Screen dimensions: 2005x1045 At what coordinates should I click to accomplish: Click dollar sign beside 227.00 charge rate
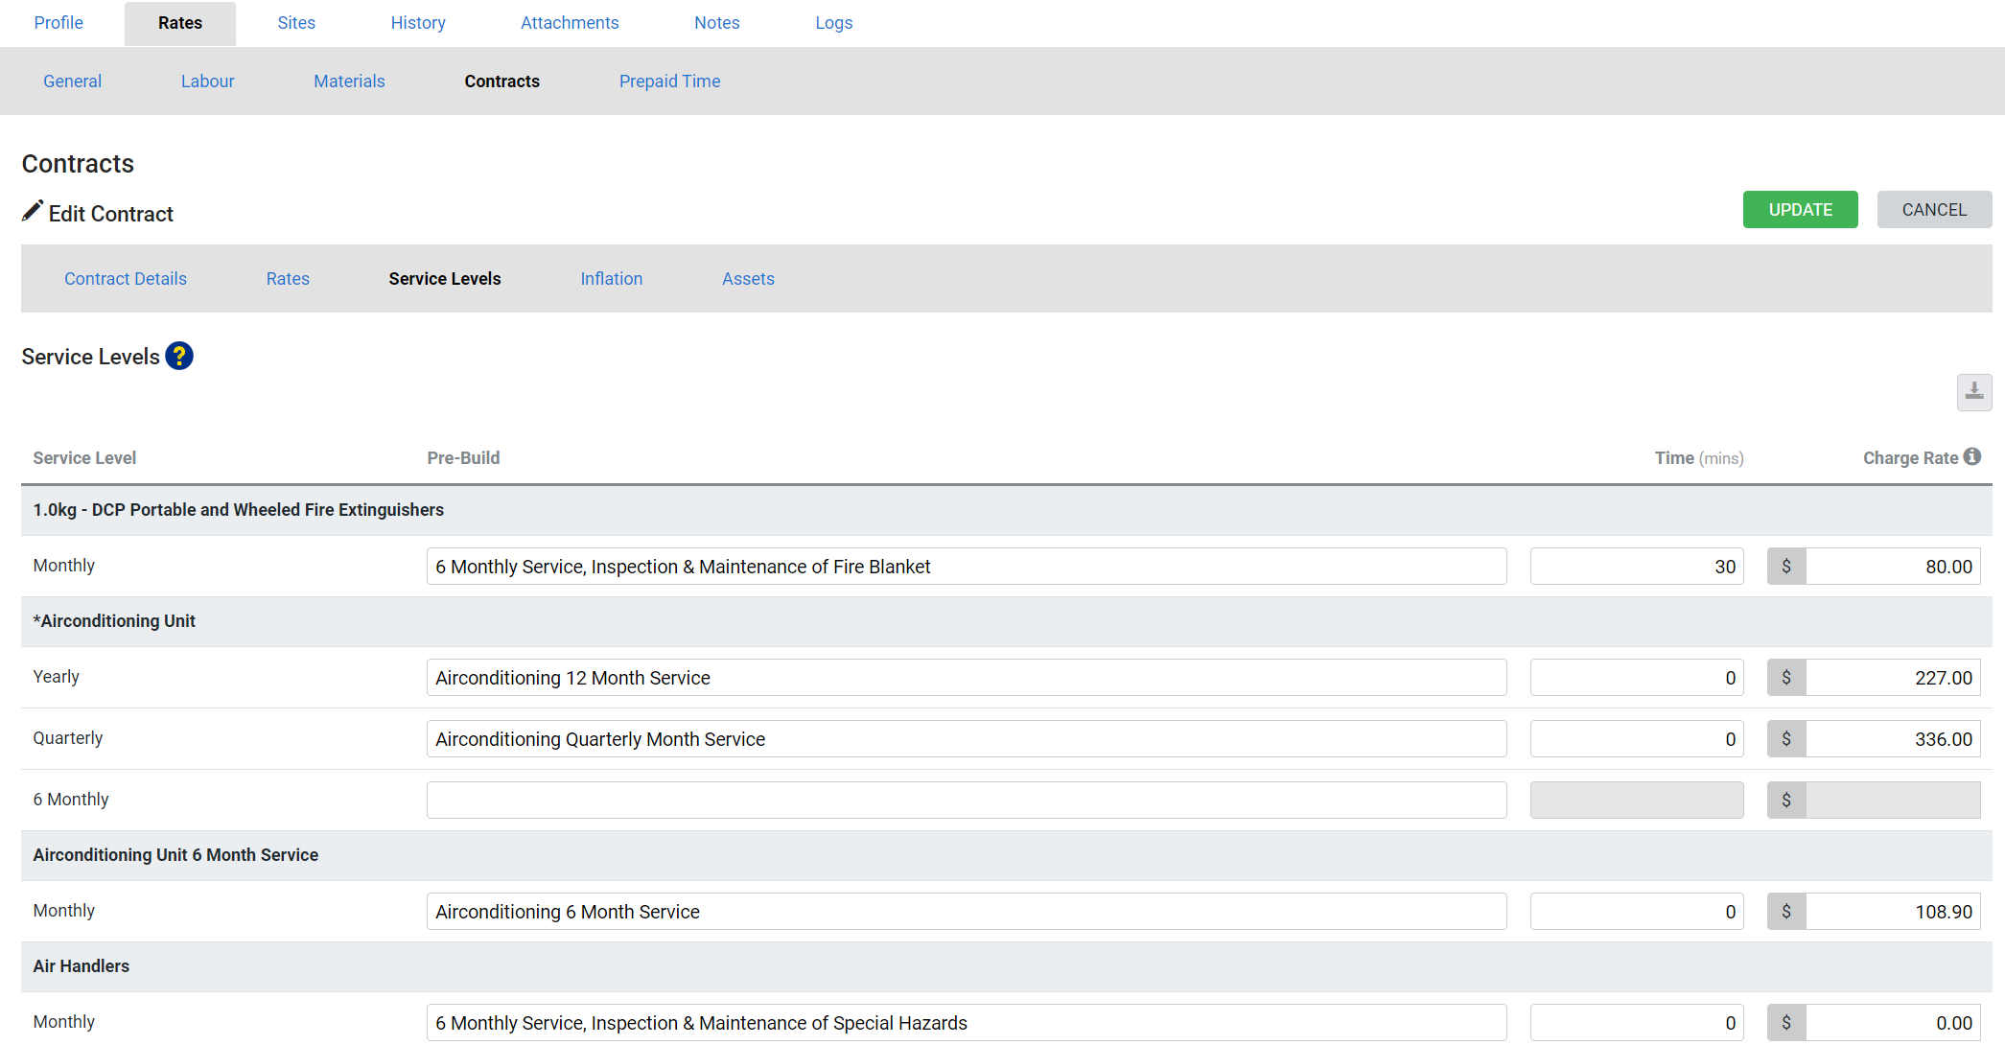(x=1786, y=678)
